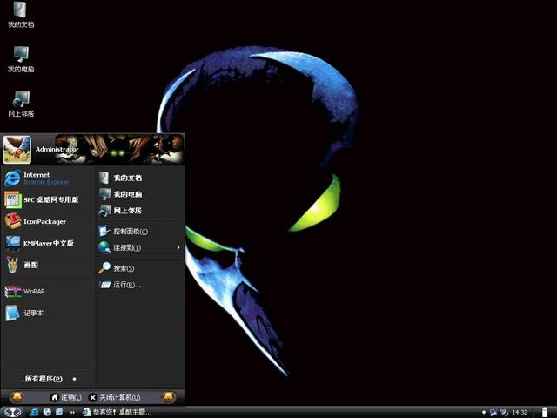Open 控制面板(C) in Start menu
This screenshot has height=418, width=557.
click(129, 232)
